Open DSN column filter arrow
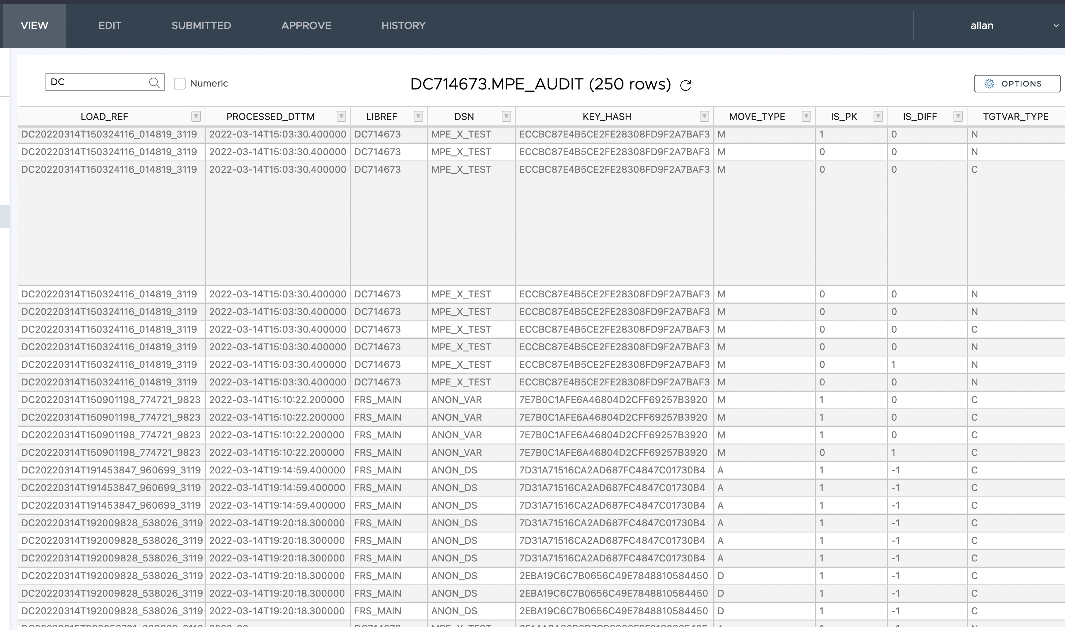Screen dimensions: 1065x630 (x=506, y=116)
